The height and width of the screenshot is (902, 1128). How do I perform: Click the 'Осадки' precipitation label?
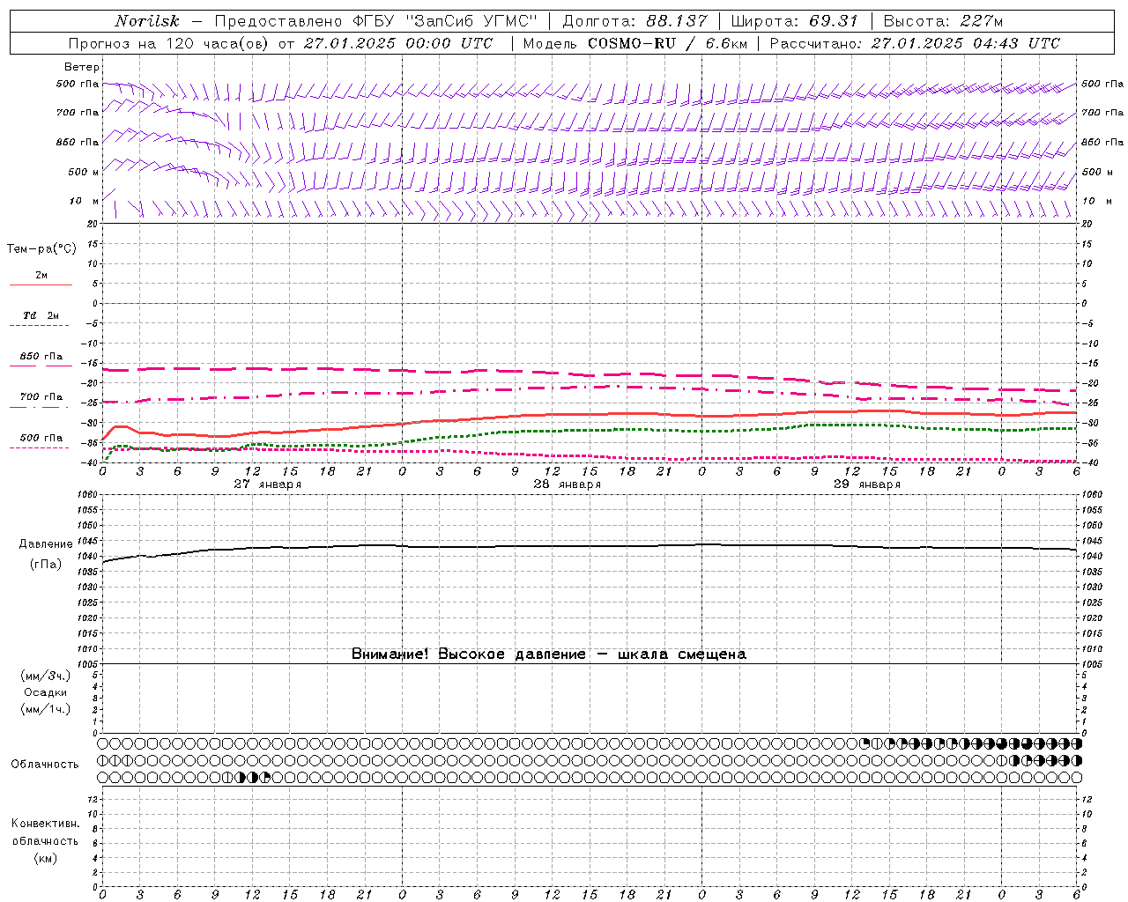pyautogui.click(x=45, y=692)
